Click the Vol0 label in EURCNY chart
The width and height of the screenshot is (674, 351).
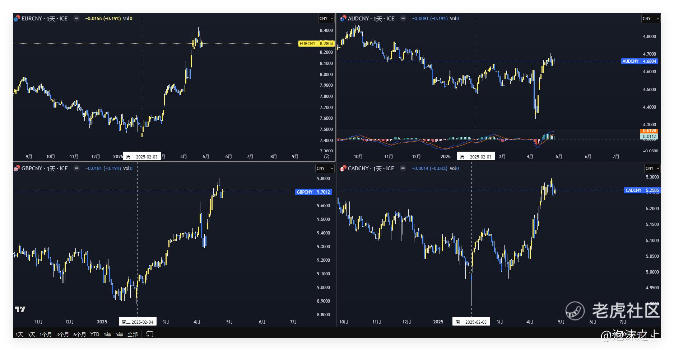127,19
